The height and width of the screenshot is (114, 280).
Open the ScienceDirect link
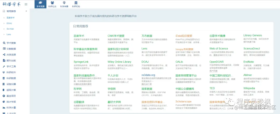251,49
